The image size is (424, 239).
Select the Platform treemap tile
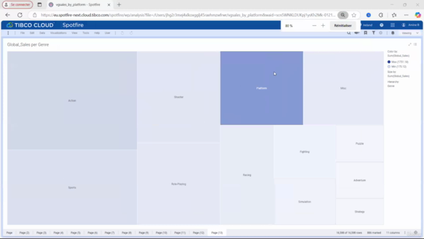pyautogui.click(x=262, y=88)
